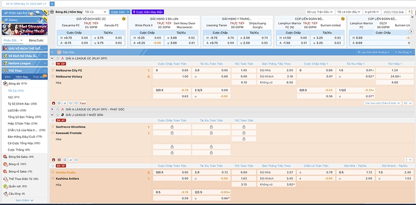Screen dimensions: 416x205
Task: Click the 1.45 odds for Melbourne City 1X2
Action: pyautogui.click(x=244, y=70)
